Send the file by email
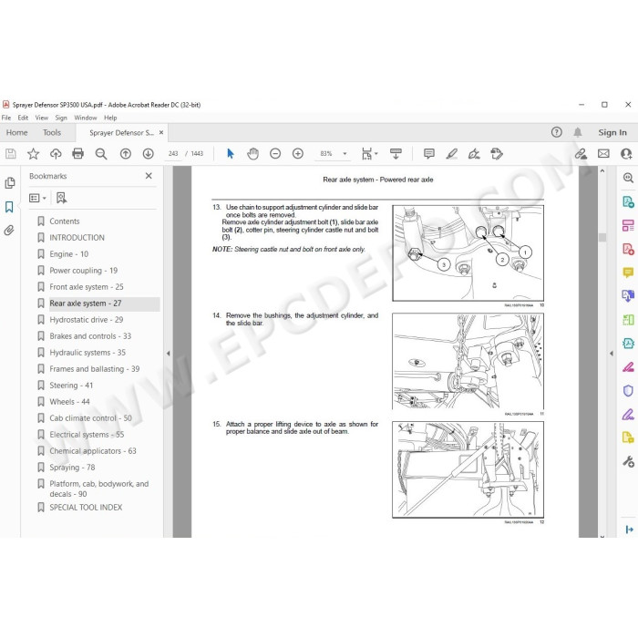 (603, 154)
